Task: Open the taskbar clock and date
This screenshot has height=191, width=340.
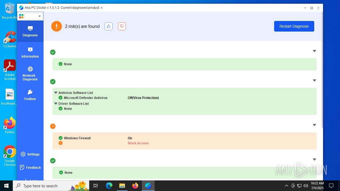Action: [x=317, y=186]
